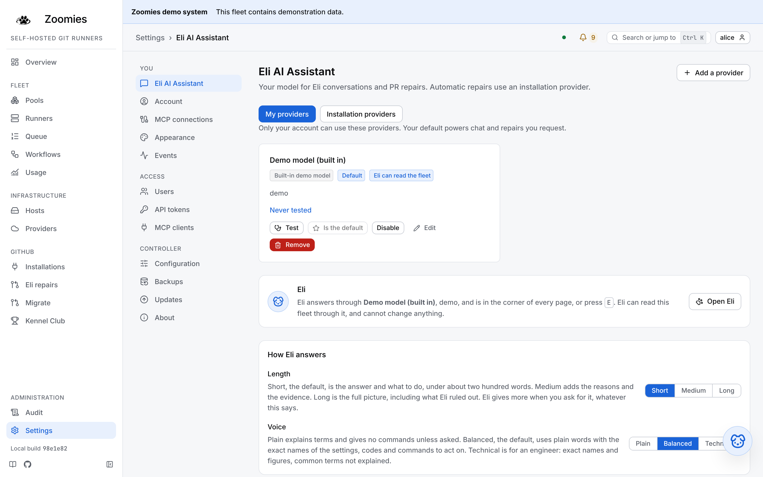Set answer length to Long
This screenshot has width=763, height=477.
(x=726, y=391)
